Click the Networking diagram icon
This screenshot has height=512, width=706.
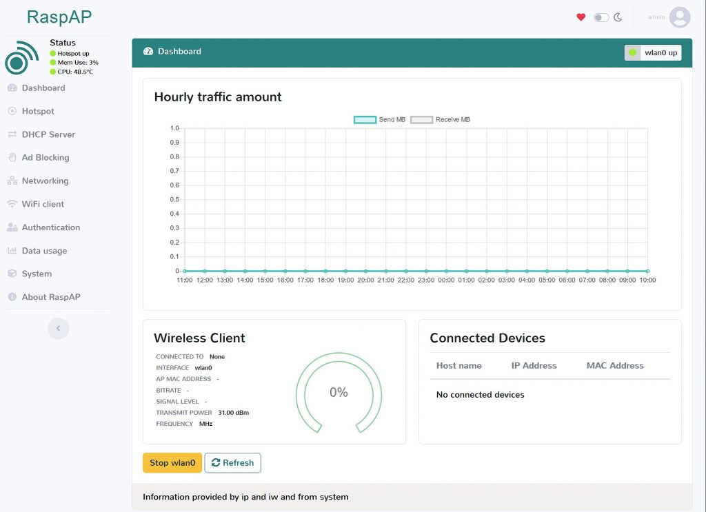click(x=12, y=181)
